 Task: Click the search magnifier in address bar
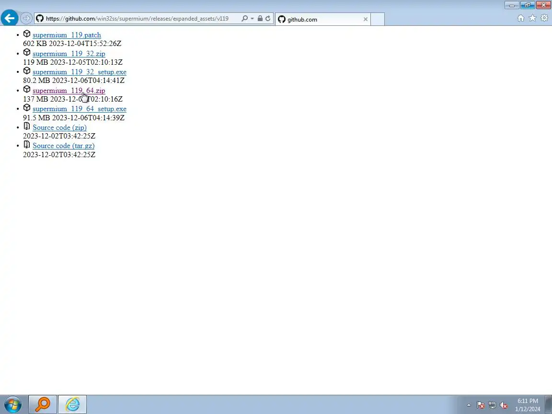(x=244, y=19)
